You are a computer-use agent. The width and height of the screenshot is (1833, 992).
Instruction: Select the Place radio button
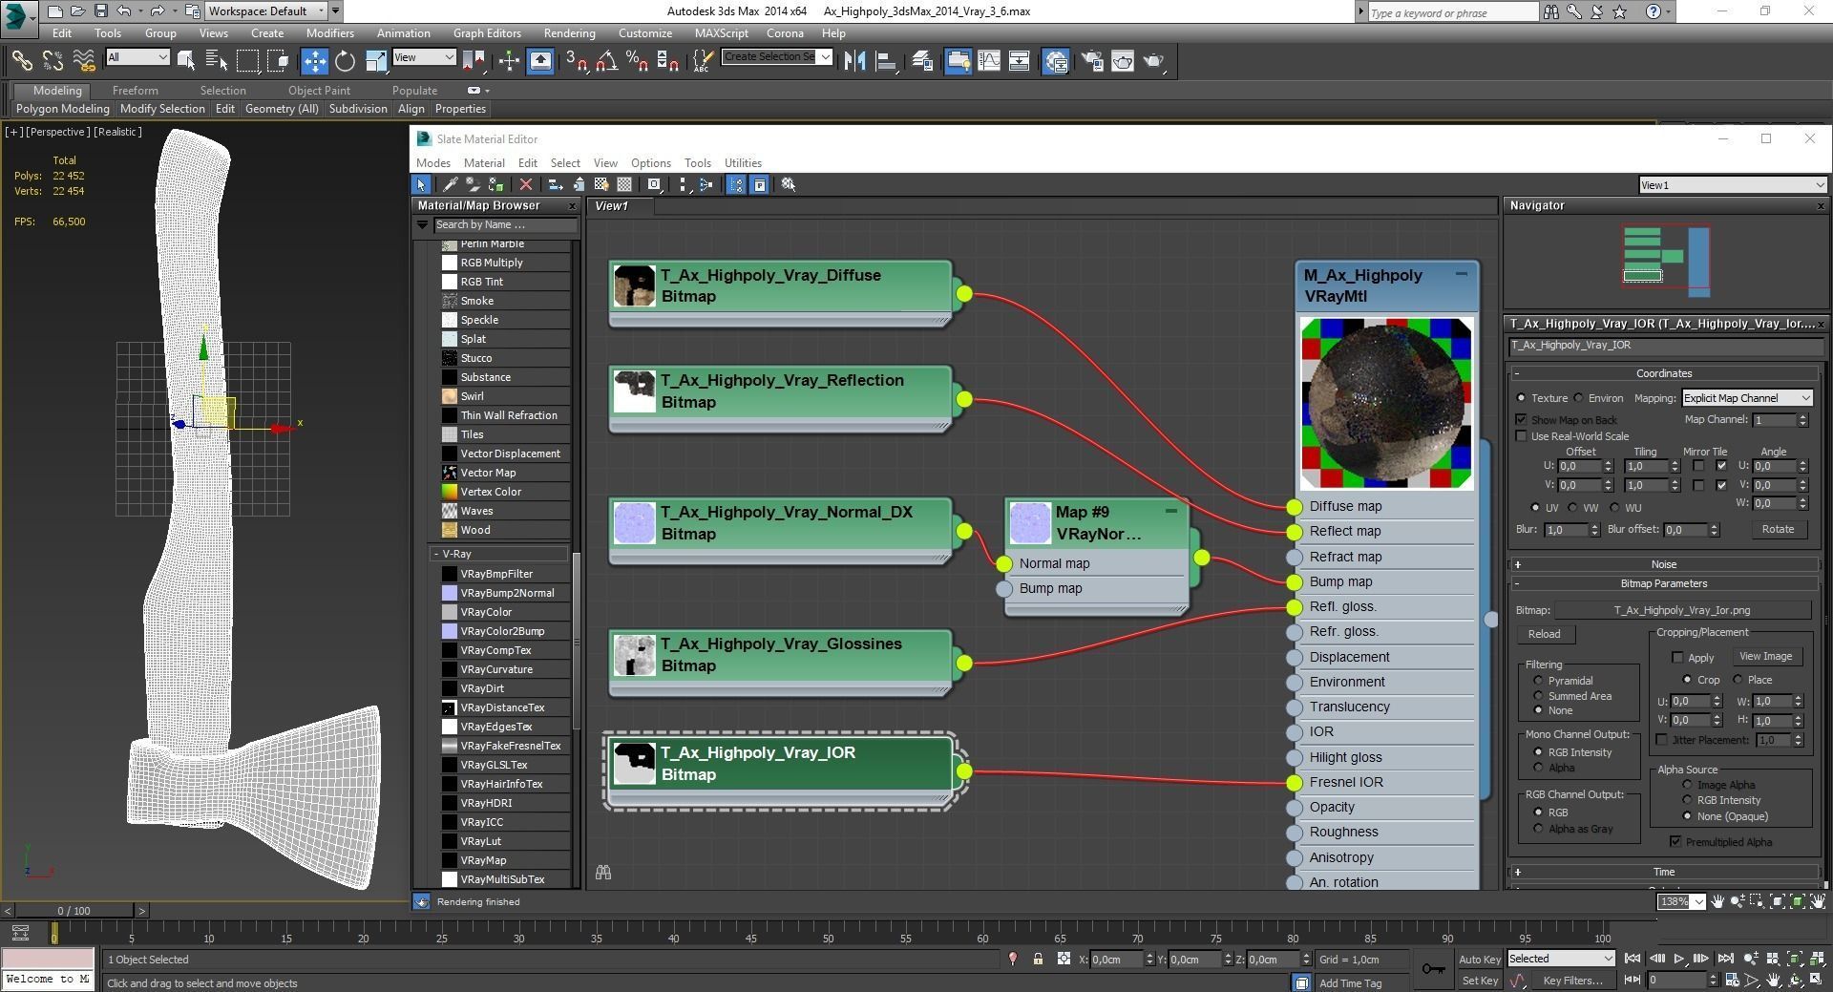(1738, 680)
